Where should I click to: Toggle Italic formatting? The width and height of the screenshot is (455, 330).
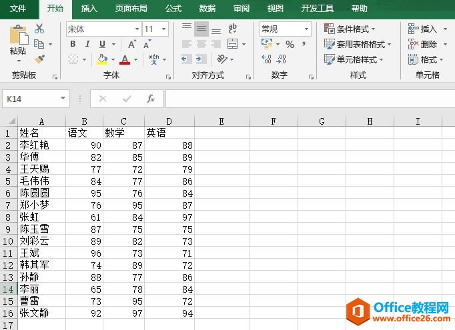click(x=87, y=44)
